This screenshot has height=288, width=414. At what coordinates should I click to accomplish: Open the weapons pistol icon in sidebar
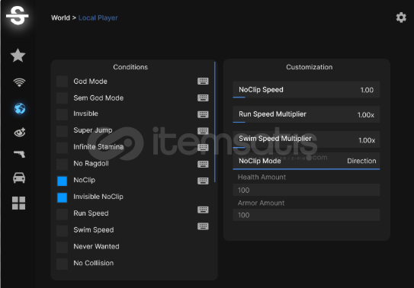[x=19, y=154]
